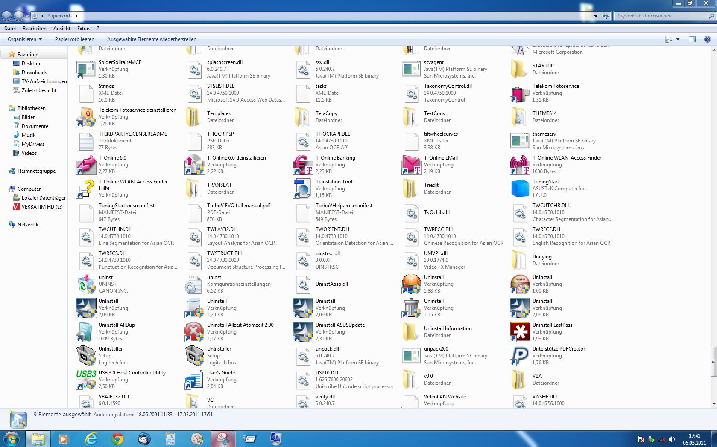The image size is (717, 447).
Task: Select the TuningStart blue cube icon
Action: tap(520, 189)
